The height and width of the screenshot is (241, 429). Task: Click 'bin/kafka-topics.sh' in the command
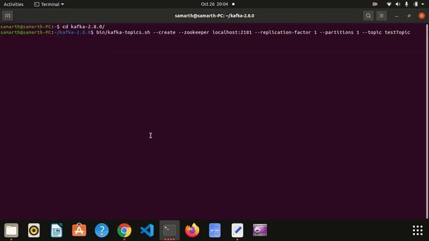(123, 32)
